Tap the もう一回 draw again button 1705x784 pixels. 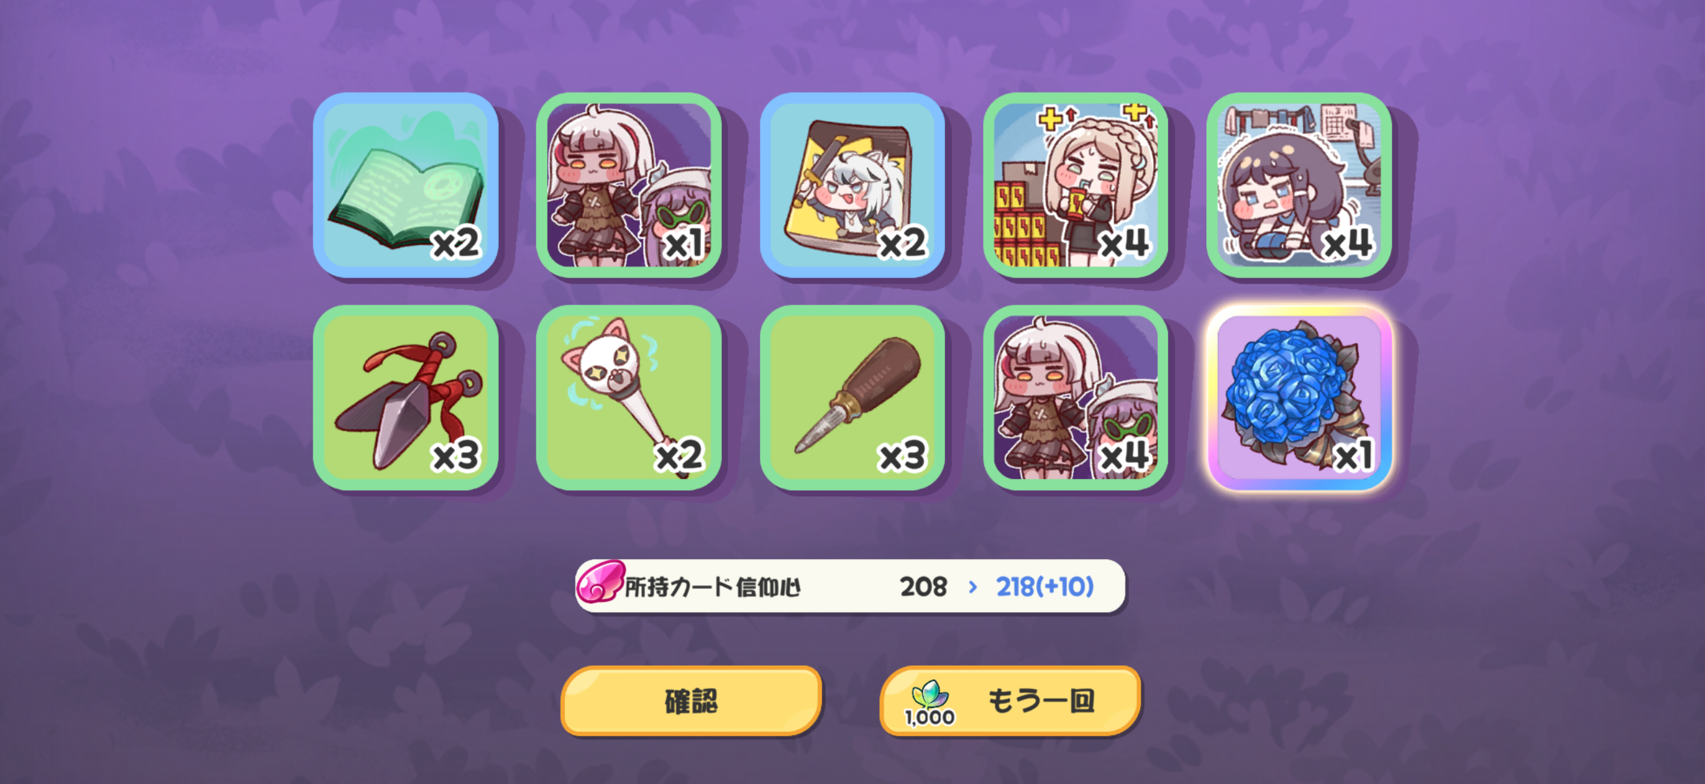pos(1010,701)
